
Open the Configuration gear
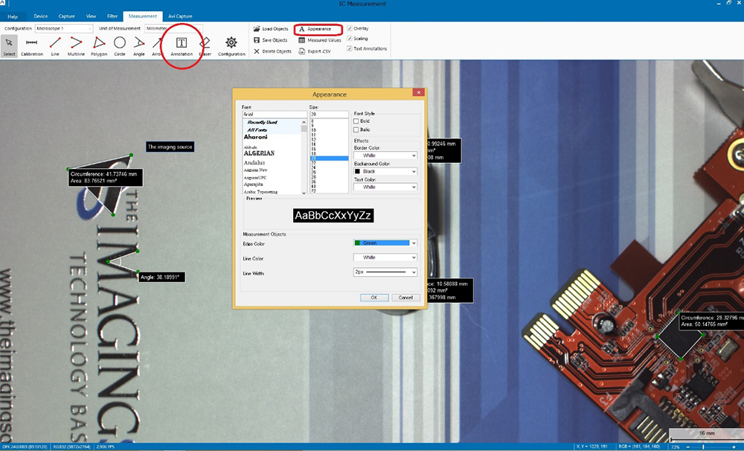click(231, 46)
